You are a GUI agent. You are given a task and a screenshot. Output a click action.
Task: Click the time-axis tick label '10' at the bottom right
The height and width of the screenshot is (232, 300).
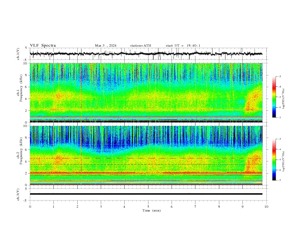pyautogui.click(x=266, y=207)
